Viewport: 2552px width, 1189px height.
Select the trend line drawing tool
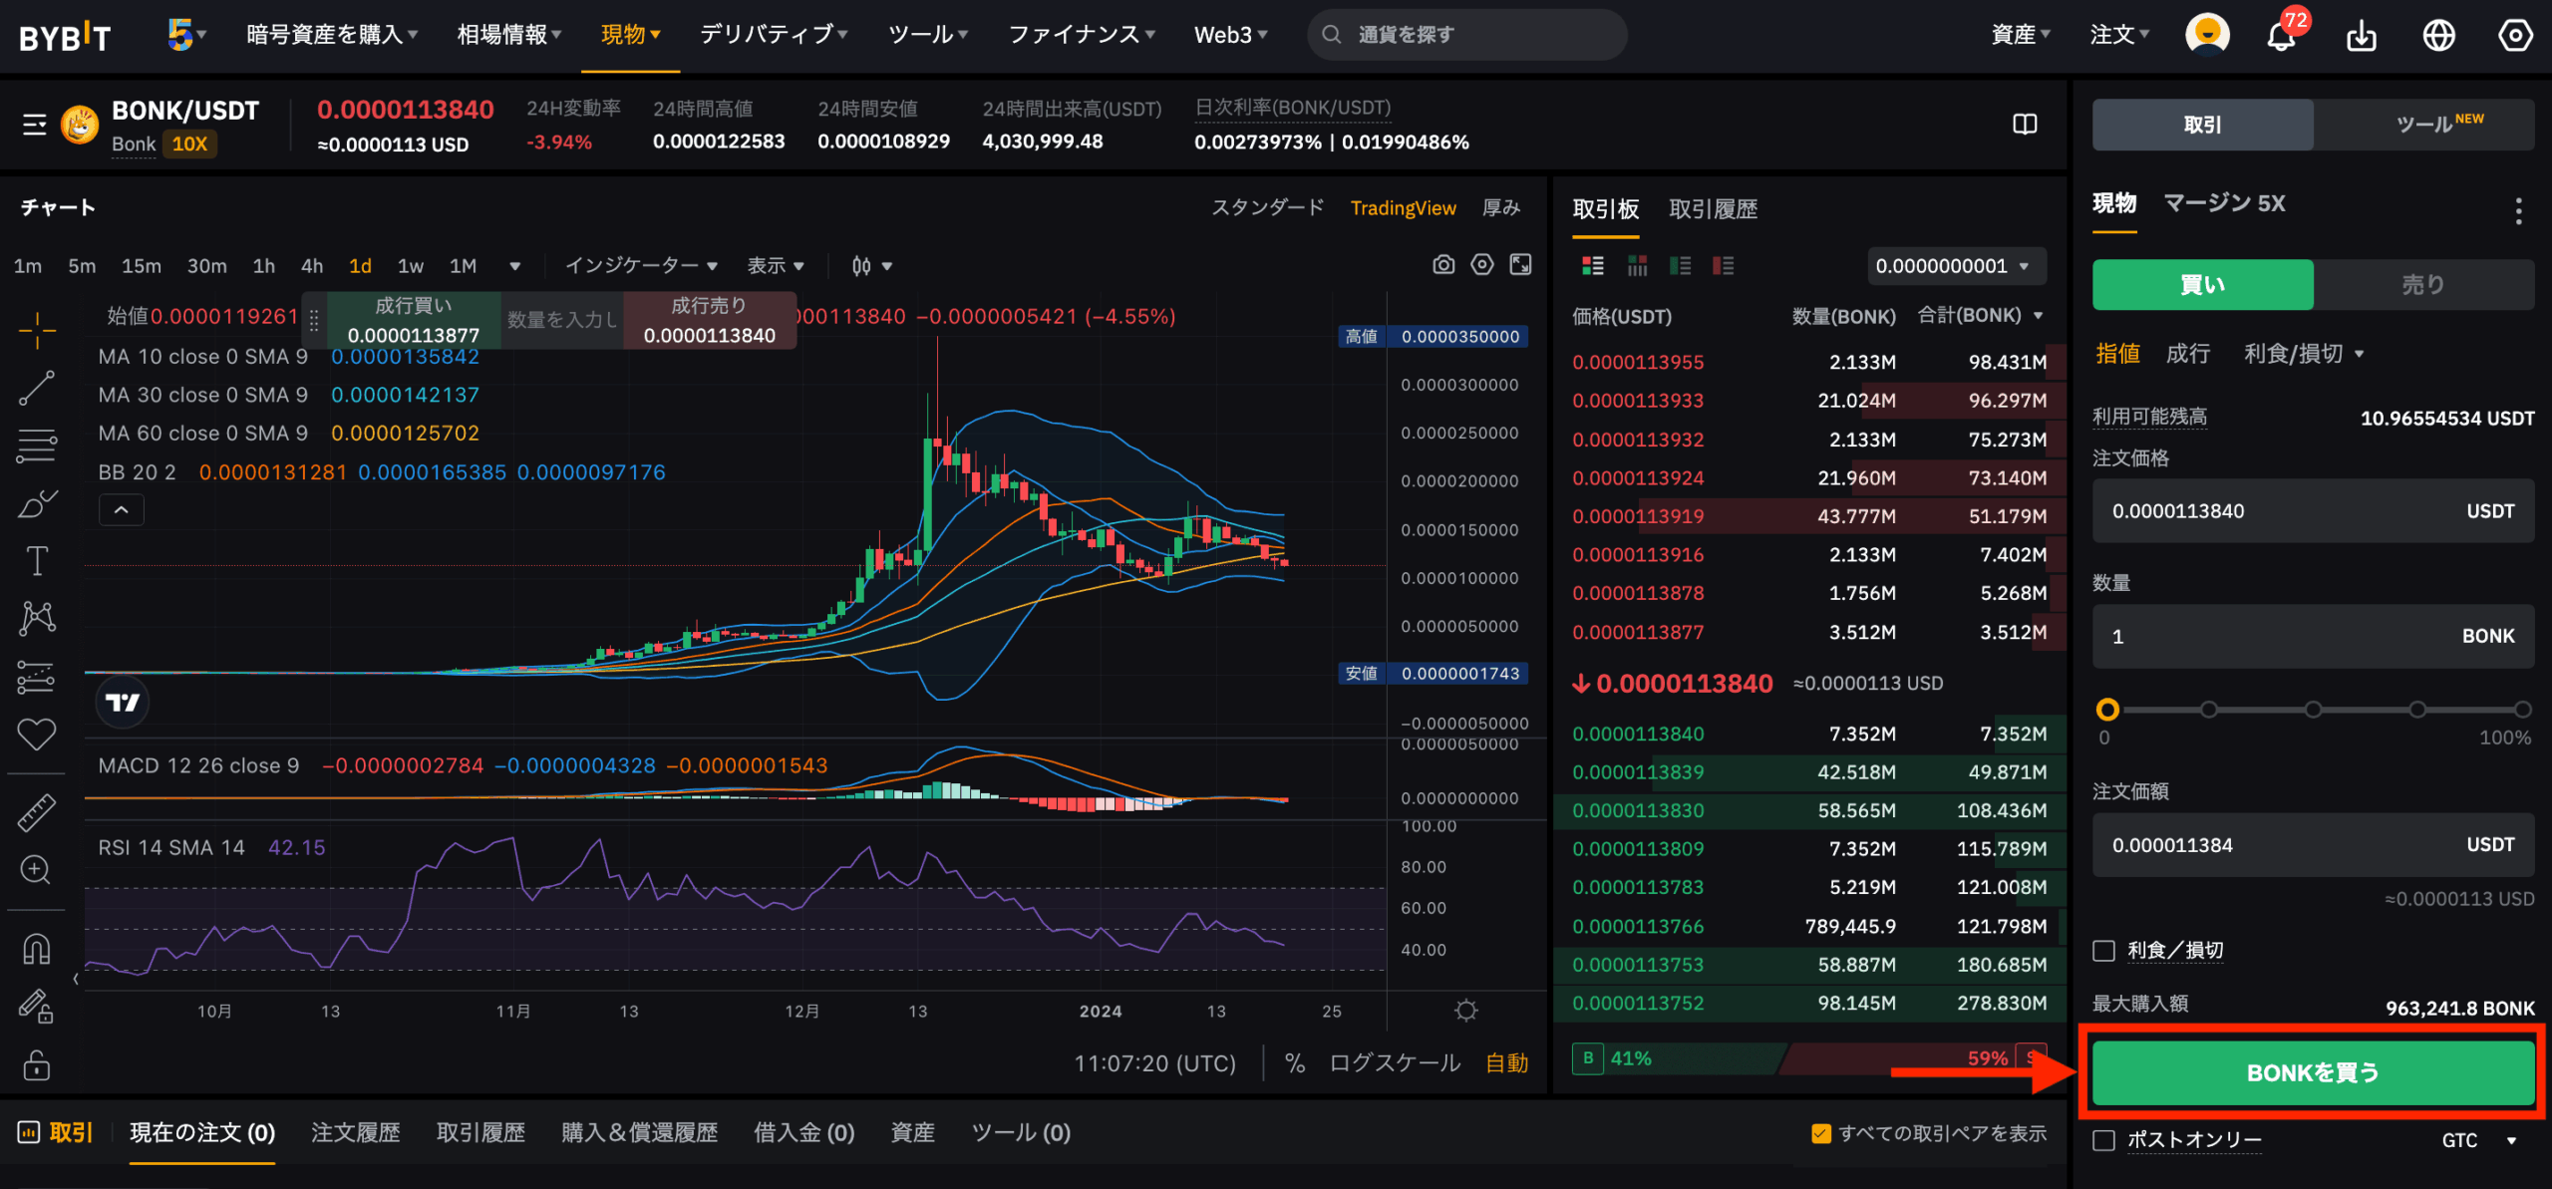tap(37, 387)
